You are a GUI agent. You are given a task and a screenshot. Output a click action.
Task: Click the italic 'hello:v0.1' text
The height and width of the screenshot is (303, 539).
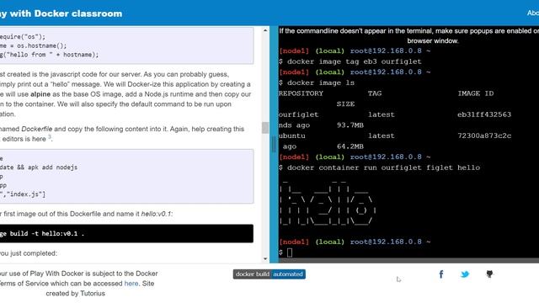click(x=156, y=214)
